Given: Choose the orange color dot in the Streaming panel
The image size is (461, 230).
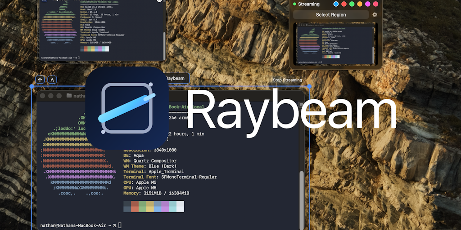Looking at the screenshot, I should click(x=360, y=4).
